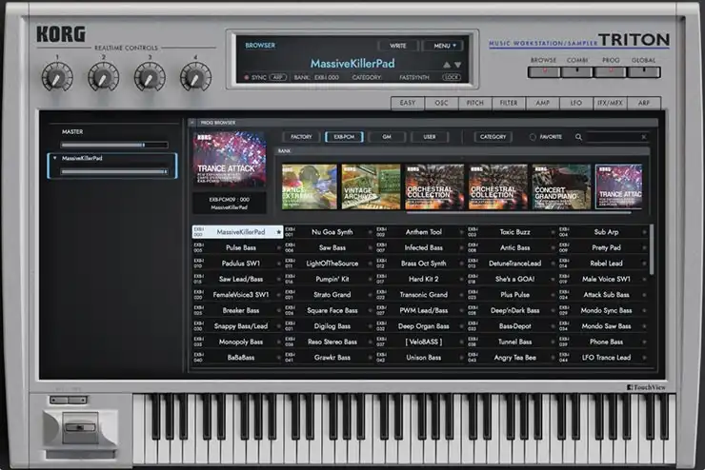Click realtime control knob 1
Screen dimensions: 705x470
(x=57, y=77)
